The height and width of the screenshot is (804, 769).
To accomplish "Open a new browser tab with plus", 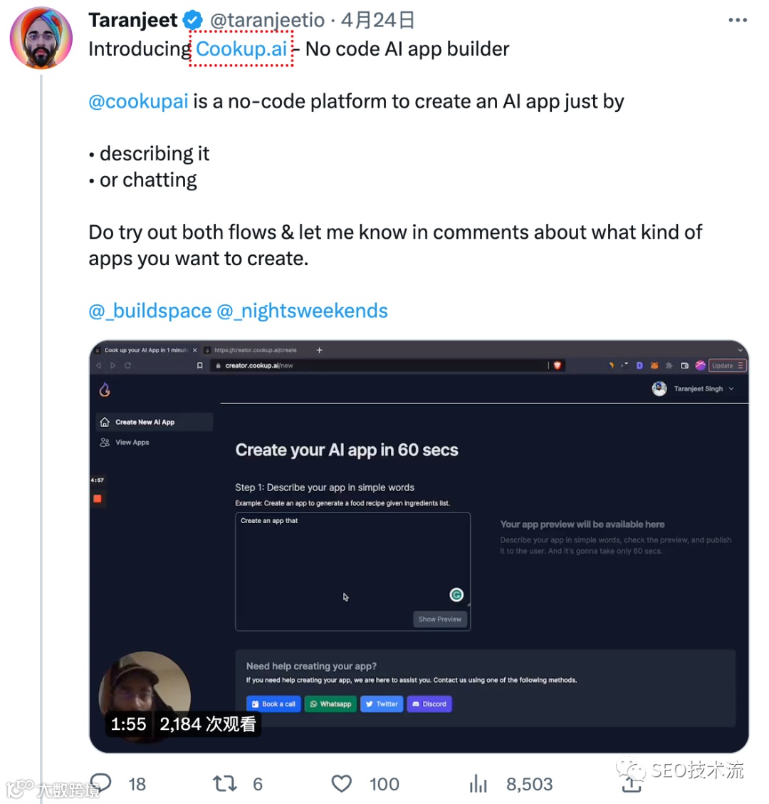I will click(320, 350).
